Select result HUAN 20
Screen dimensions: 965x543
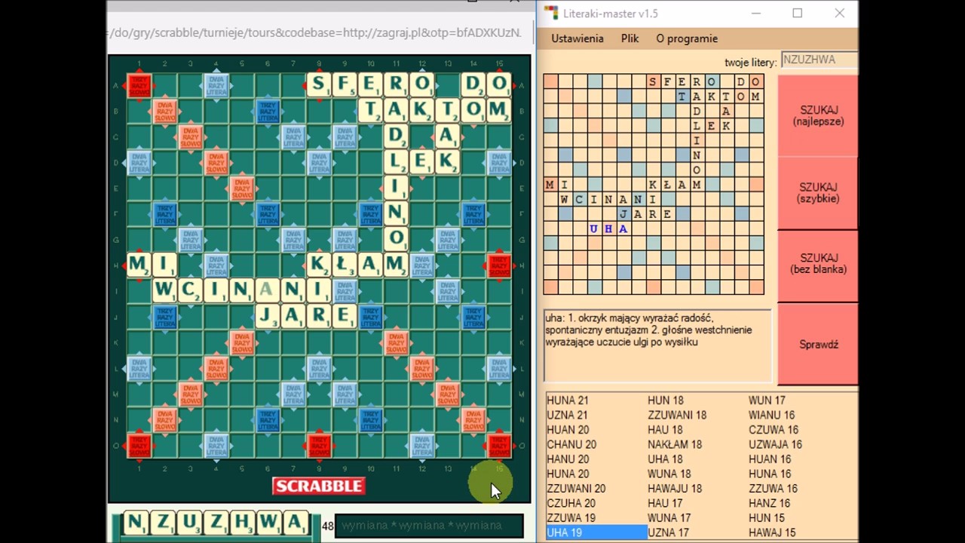click(x=568, y=430)
